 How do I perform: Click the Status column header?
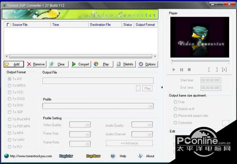click(128, 25)
